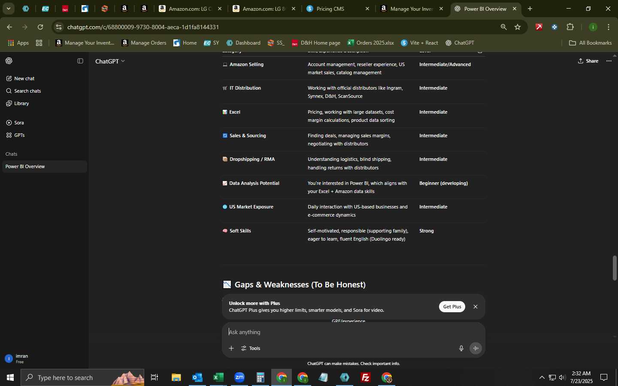Start voice mode with the waveform icon
This screenshot has width=618, height=386.
476,348
